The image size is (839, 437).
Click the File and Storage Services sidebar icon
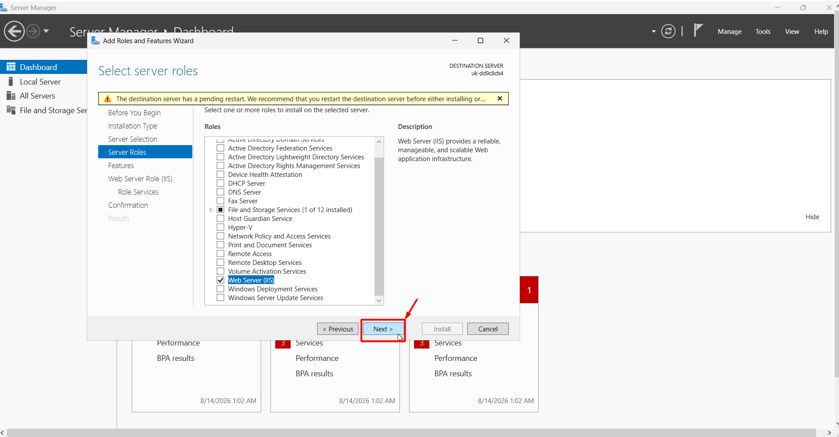tap(11, 110)
